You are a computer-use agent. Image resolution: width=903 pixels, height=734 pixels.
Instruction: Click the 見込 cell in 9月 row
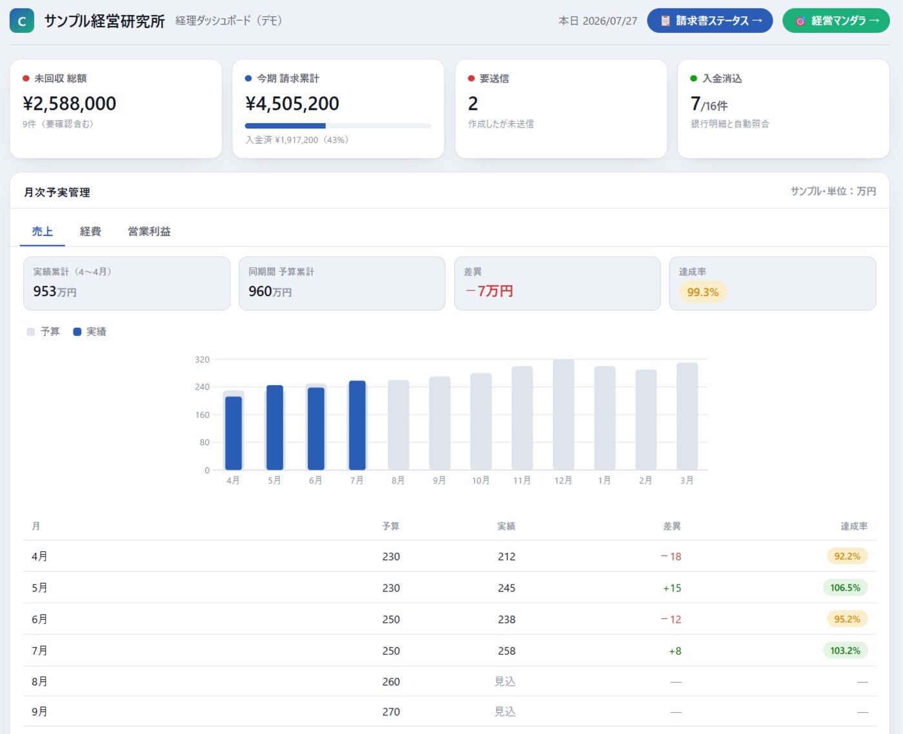pyautogui.click(x=505, y=711)
